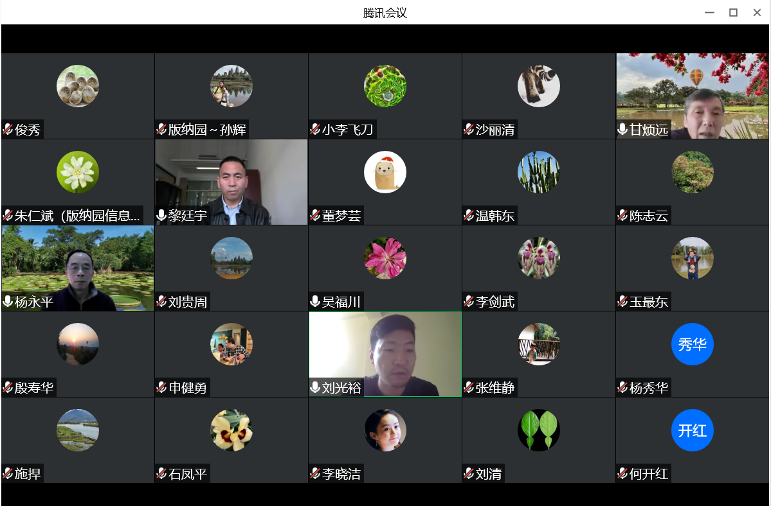
Task: Click 张维静's balcony avatar
Action: click(539, 344)
